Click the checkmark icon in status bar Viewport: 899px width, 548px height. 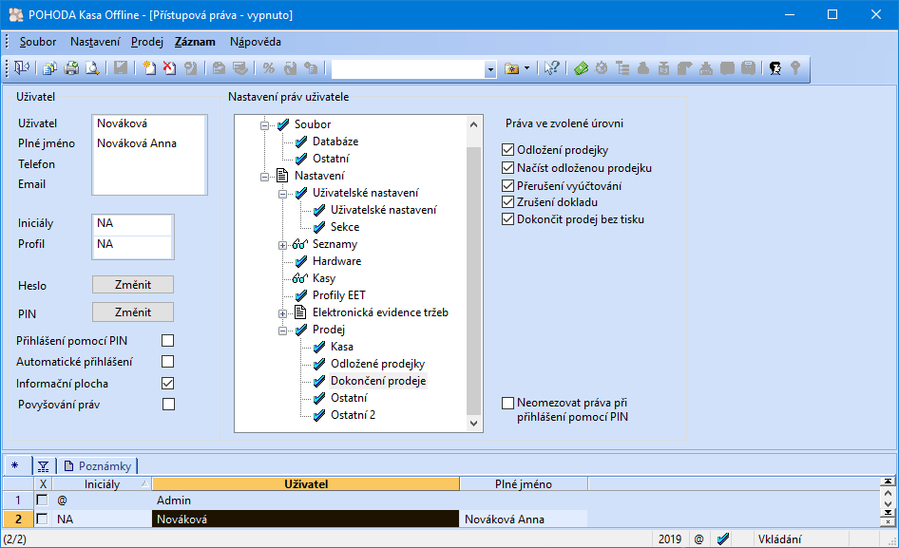723,539
